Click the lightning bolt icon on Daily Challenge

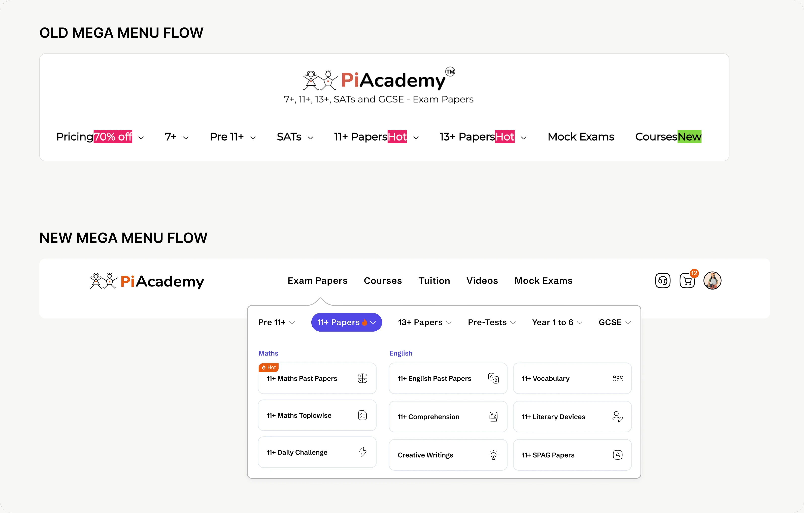click(x=362, y=452)
